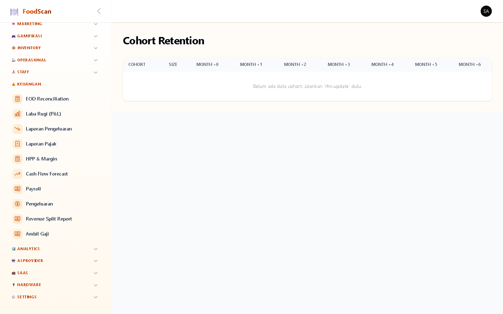Viewport: 503px width, 314px height.
Task: Expand the SaaS section chevron
Action: [96, 273]
